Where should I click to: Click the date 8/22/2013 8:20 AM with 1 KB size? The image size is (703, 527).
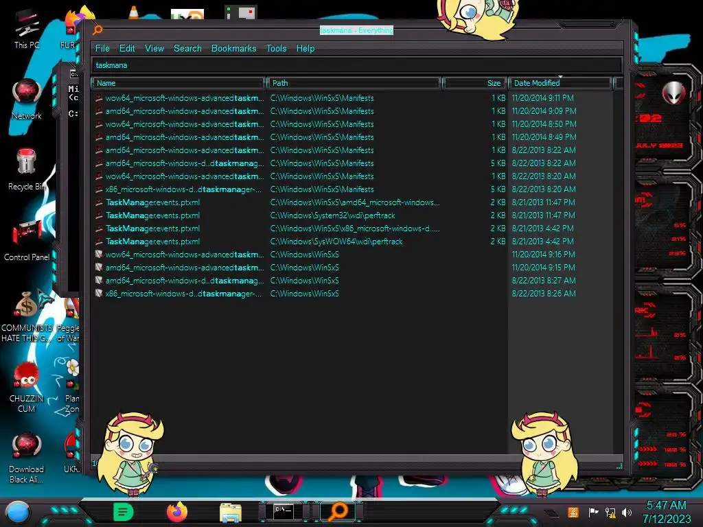coord(544,176)
